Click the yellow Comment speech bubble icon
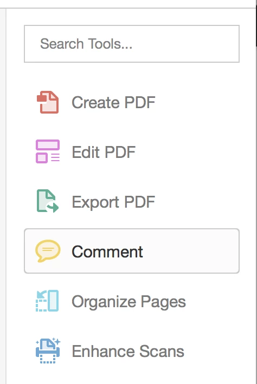The image size is (257, 384). 48,251
